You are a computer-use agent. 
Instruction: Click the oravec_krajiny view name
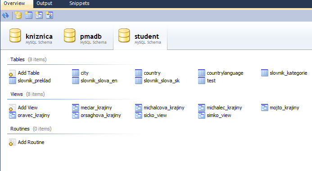(x=34, y=115)
